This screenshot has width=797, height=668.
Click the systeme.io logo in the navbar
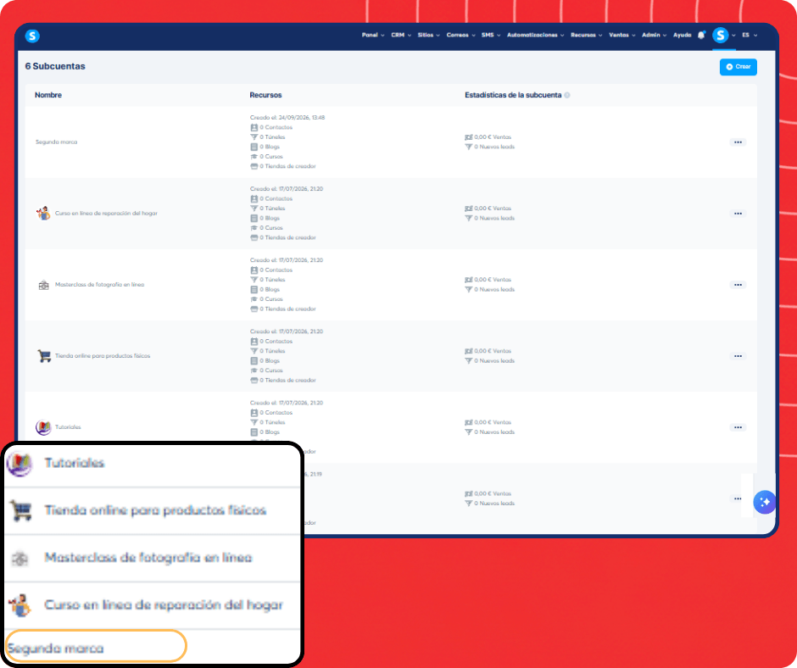click(x=32, y=36)
